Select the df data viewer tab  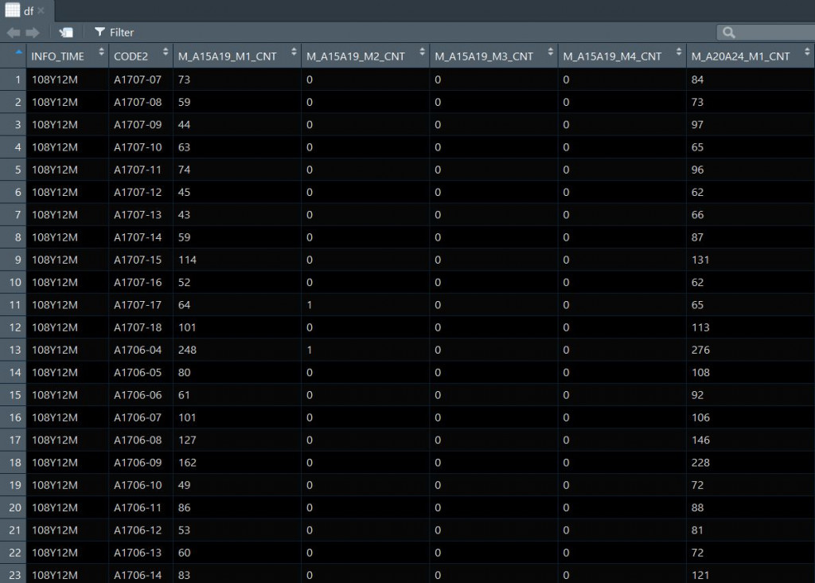[28, 11]
